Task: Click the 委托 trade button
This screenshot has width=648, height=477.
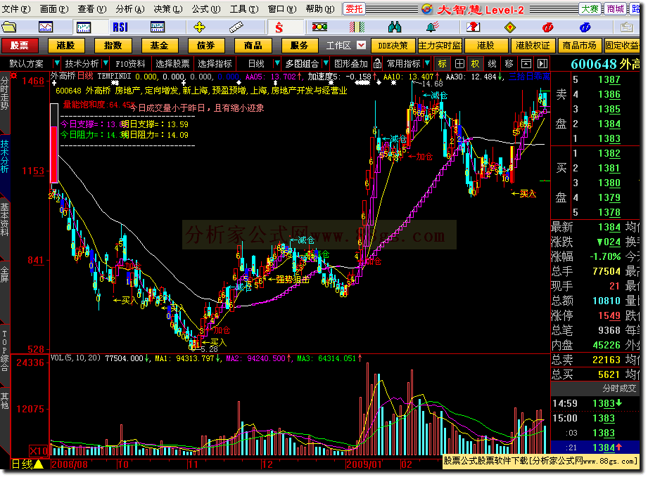Action: pyautogui.click(x=354, y=8)
